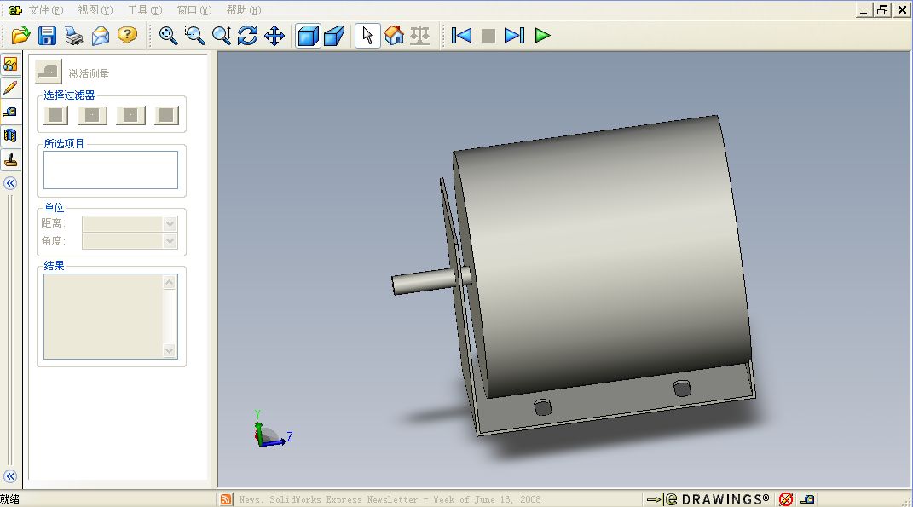Return to the Home view

[x=394, y=36]
